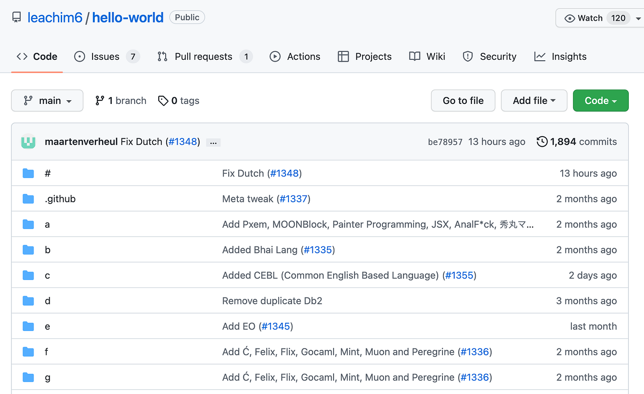
Task: Open the green Code dropdown
Action: pos(601,100)
